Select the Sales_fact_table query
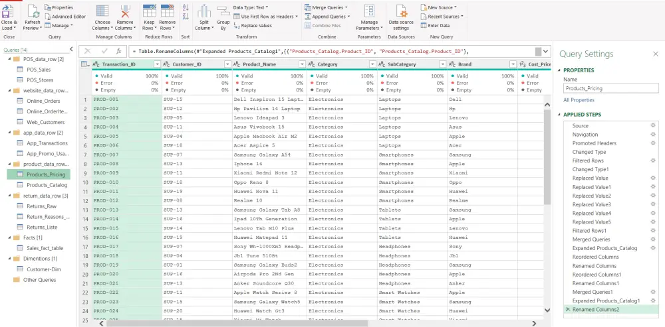The height and width of the screenshot is (327, 665). point(45,248)
